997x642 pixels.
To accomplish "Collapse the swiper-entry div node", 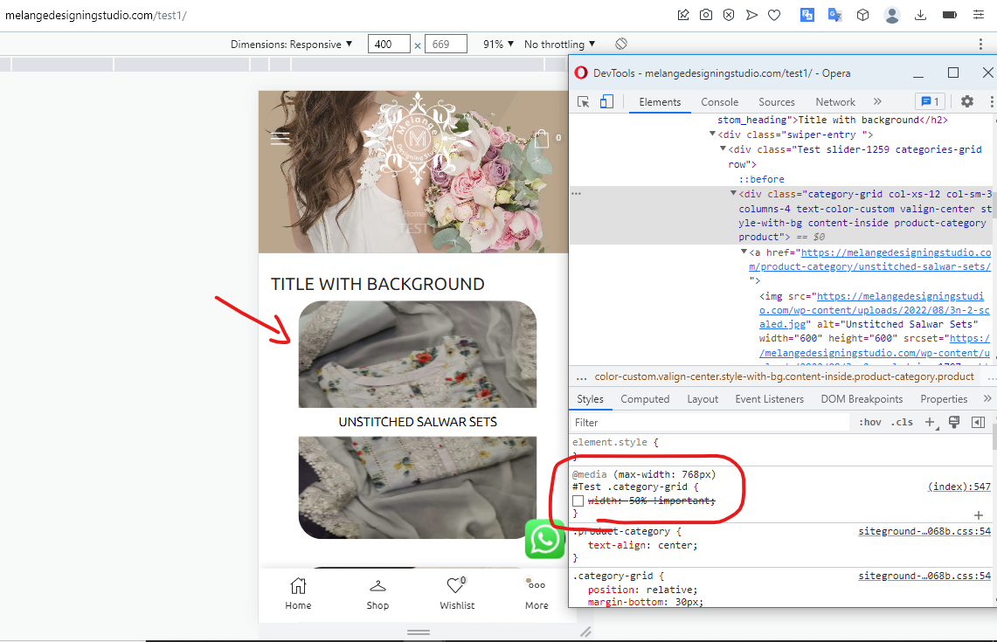I will 712,135.
